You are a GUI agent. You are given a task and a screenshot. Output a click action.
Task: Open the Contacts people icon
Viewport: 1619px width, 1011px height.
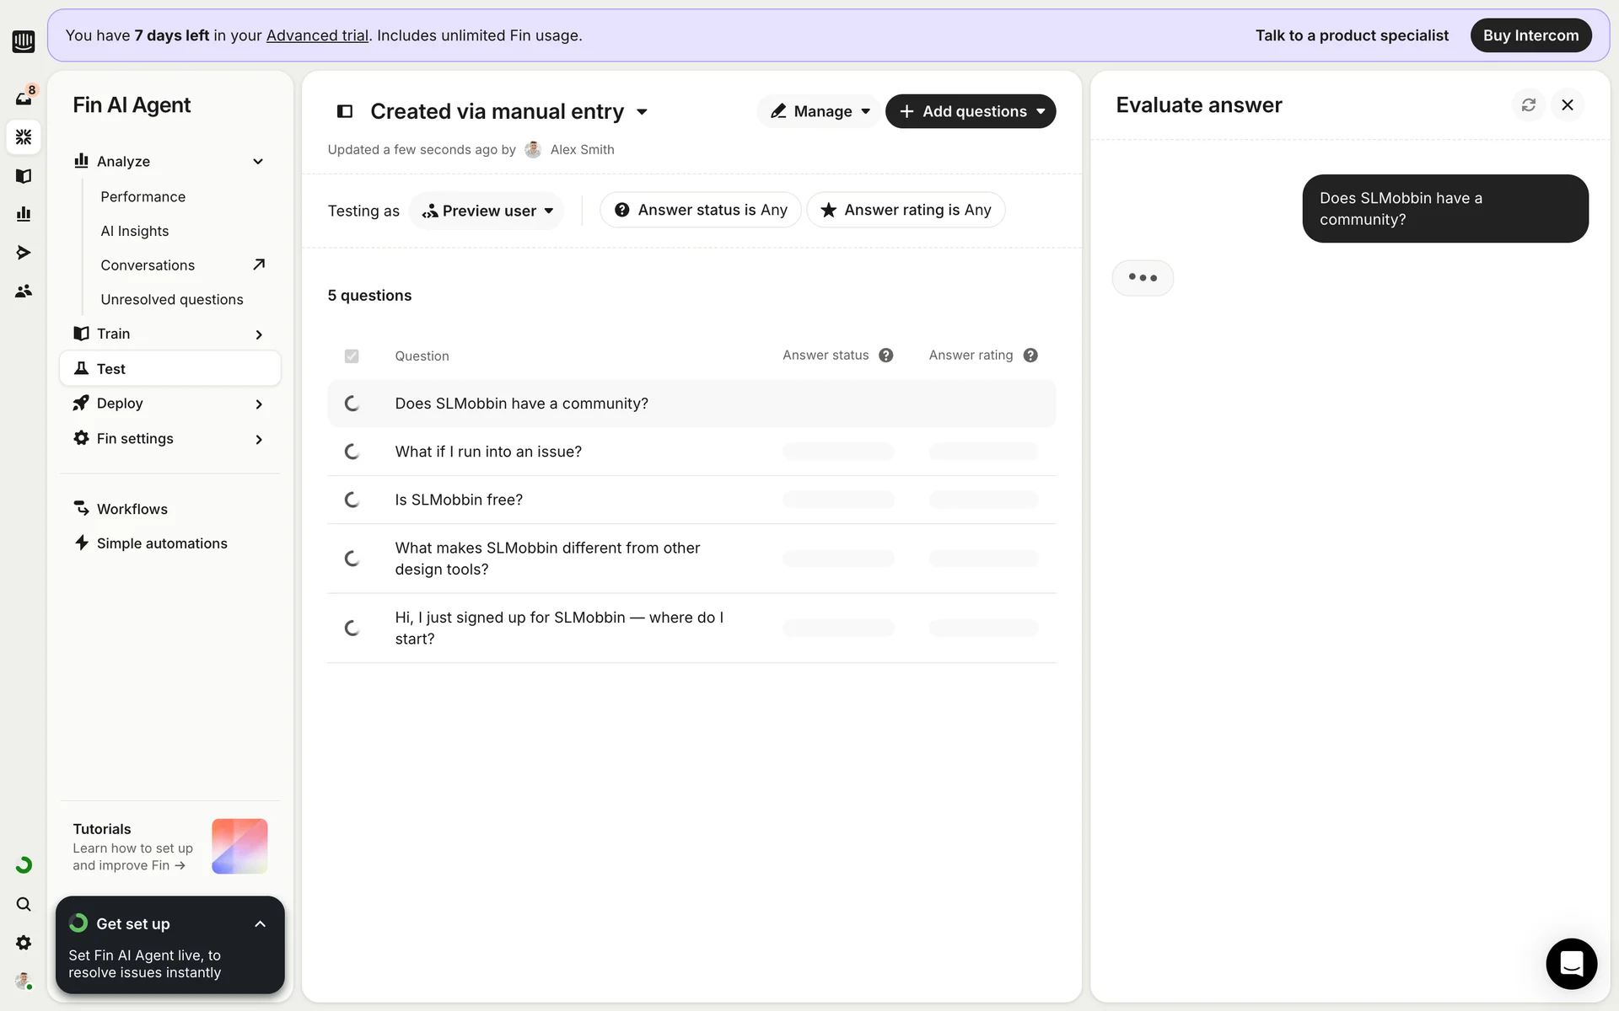[x=24, y=291]
